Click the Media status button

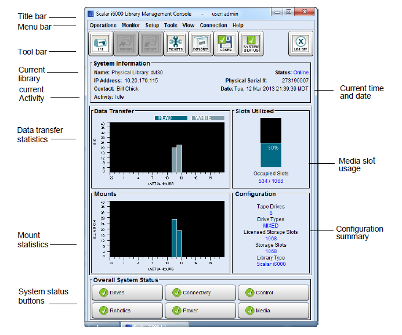point(274,311)
